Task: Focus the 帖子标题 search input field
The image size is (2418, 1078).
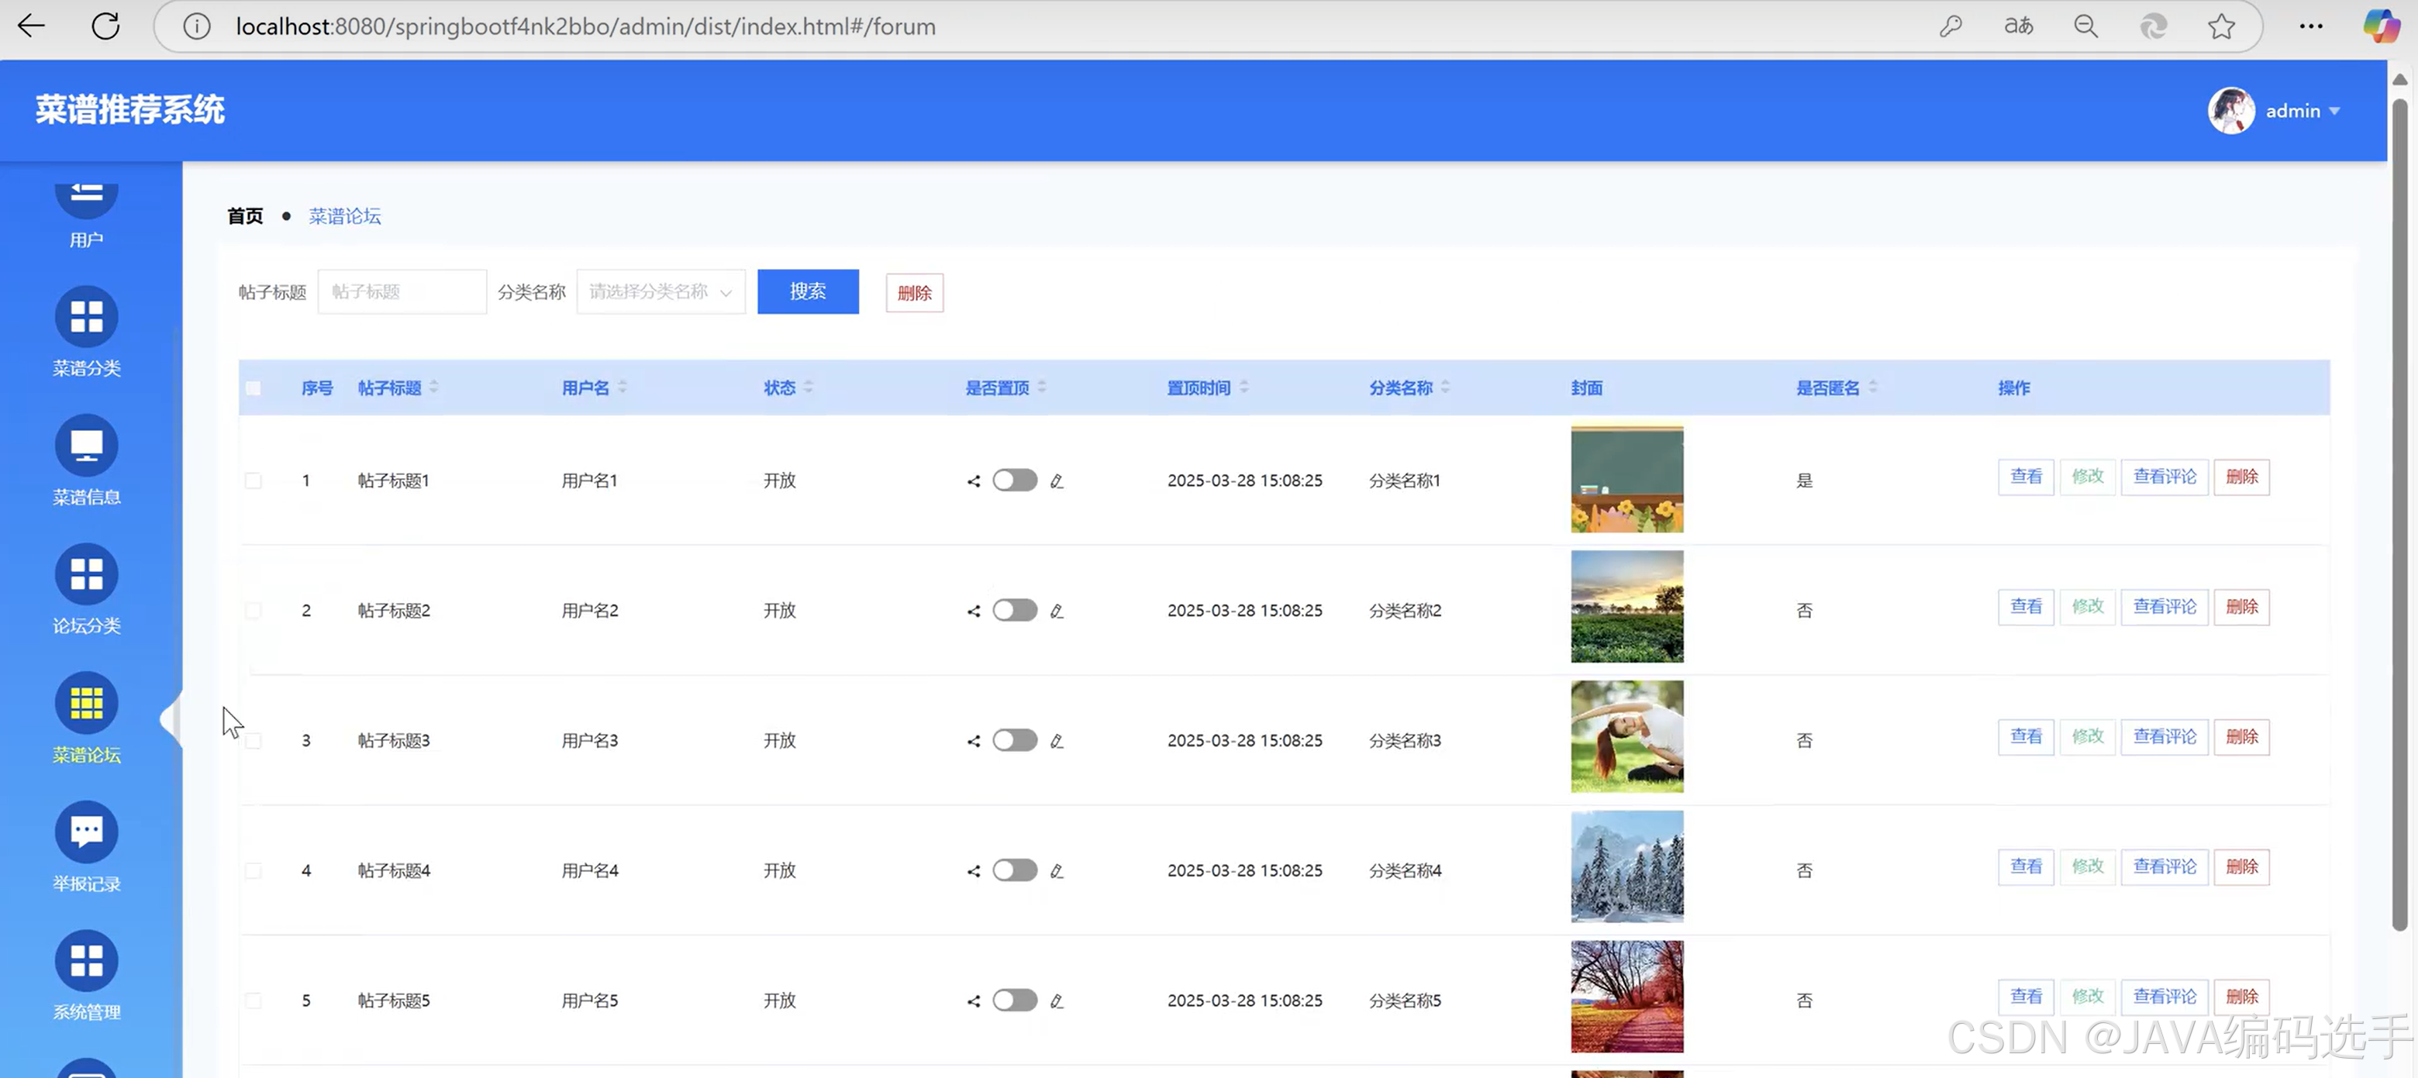Action: click(402, 292)
